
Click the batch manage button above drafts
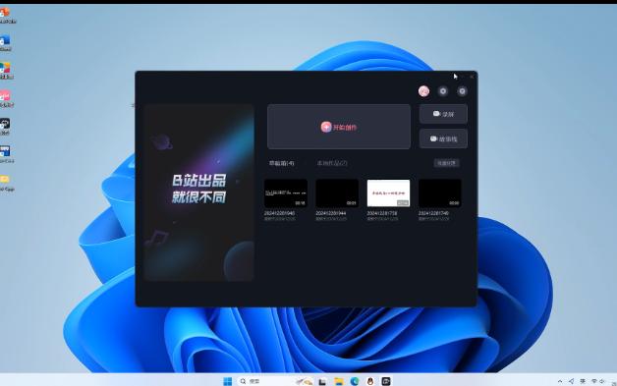tap(446, 163)
